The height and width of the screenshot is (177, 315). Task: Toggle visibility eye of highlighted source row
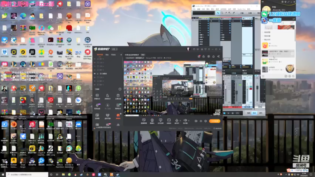pyautogui.click(x=95, y=74)
